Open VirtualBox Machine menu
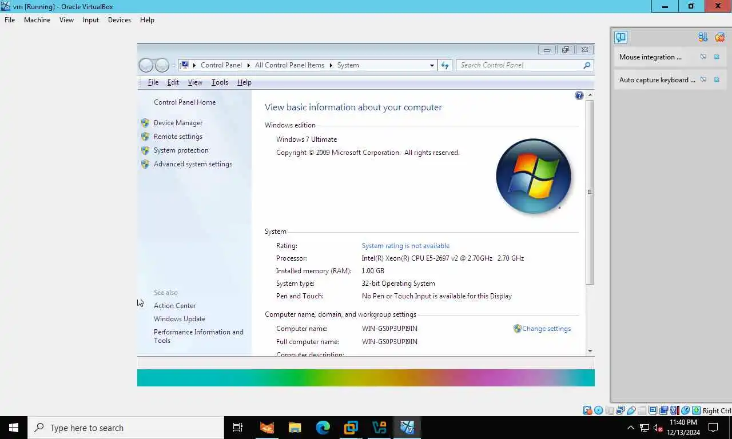Screen dimensions: 732x439 (x=37, y=20)
